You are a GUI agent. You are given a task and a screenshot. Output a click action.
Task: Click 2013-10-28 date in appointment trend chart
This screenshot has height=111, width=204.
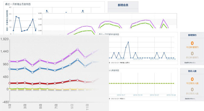coord(171,59)
